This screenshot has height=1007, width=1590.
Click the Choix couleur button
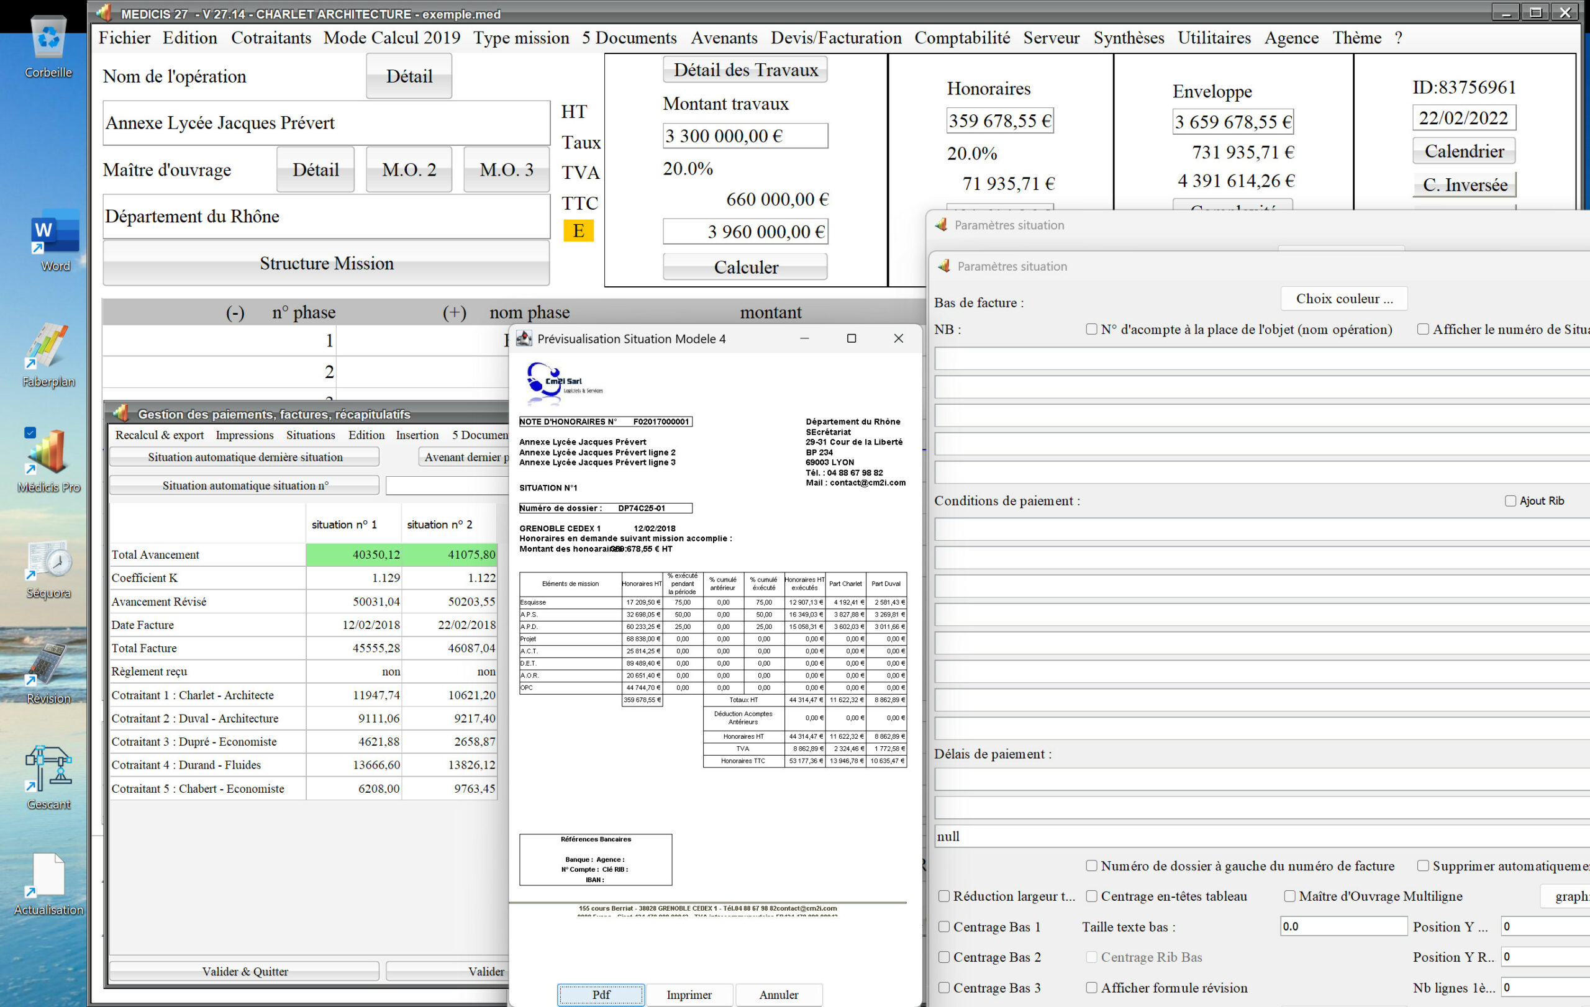coord(1343,298)
